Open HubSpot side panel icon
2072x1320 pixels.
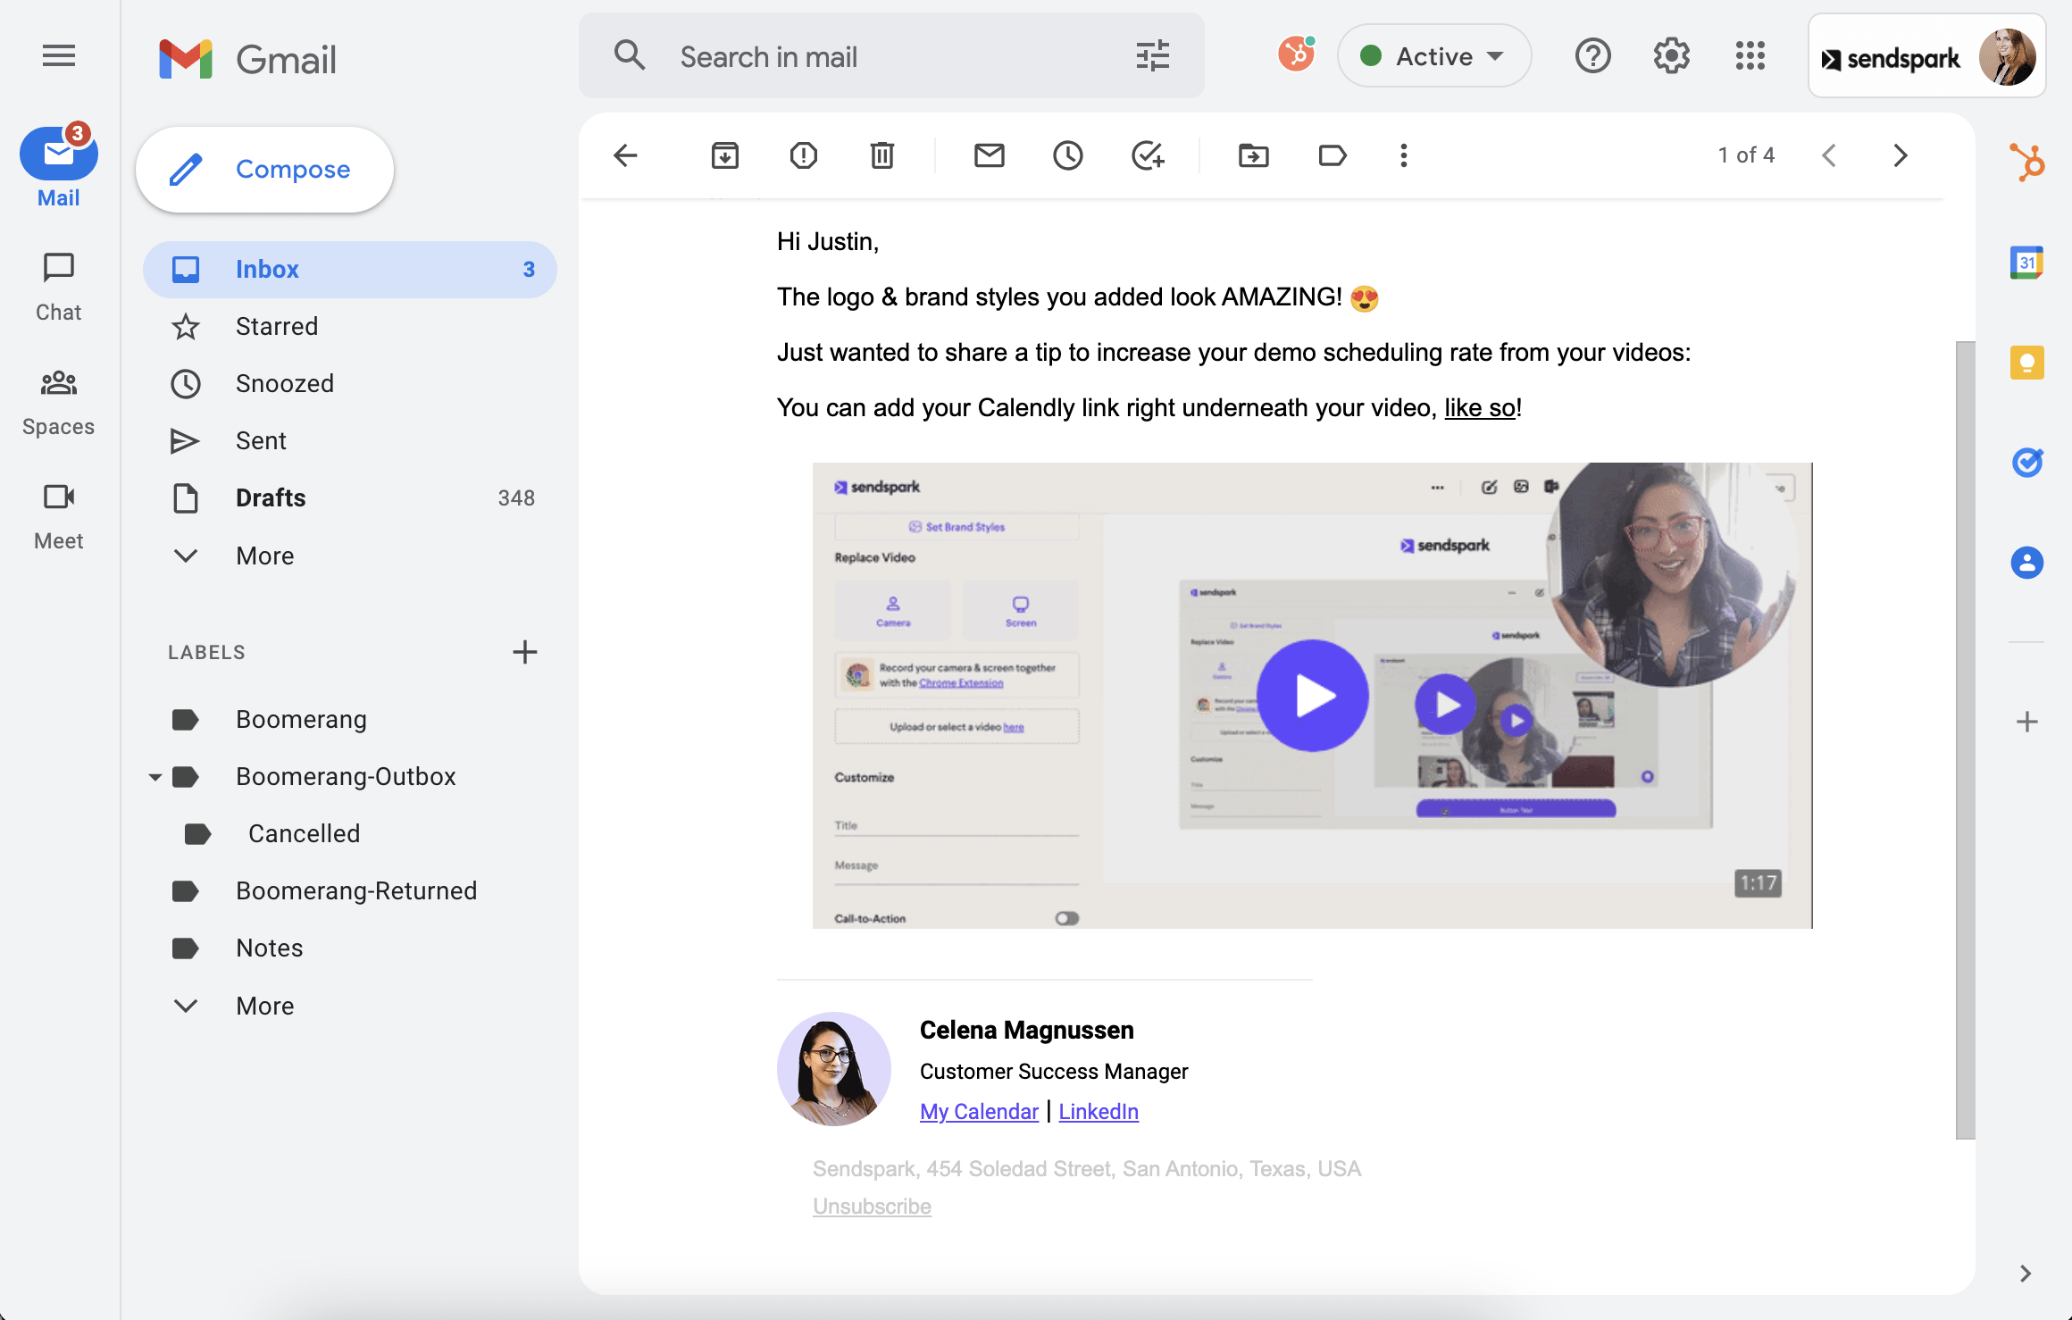2026,163
